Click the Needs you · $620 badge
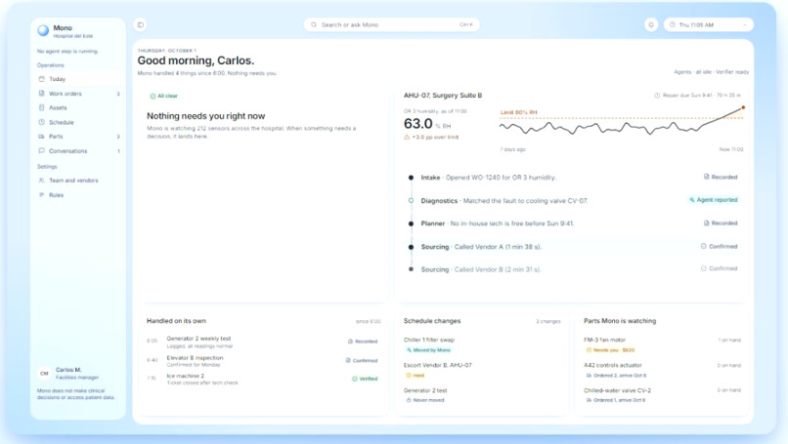The height and width of the screenshot is (444, 788). pyautogui.click(x=610, y=350)
